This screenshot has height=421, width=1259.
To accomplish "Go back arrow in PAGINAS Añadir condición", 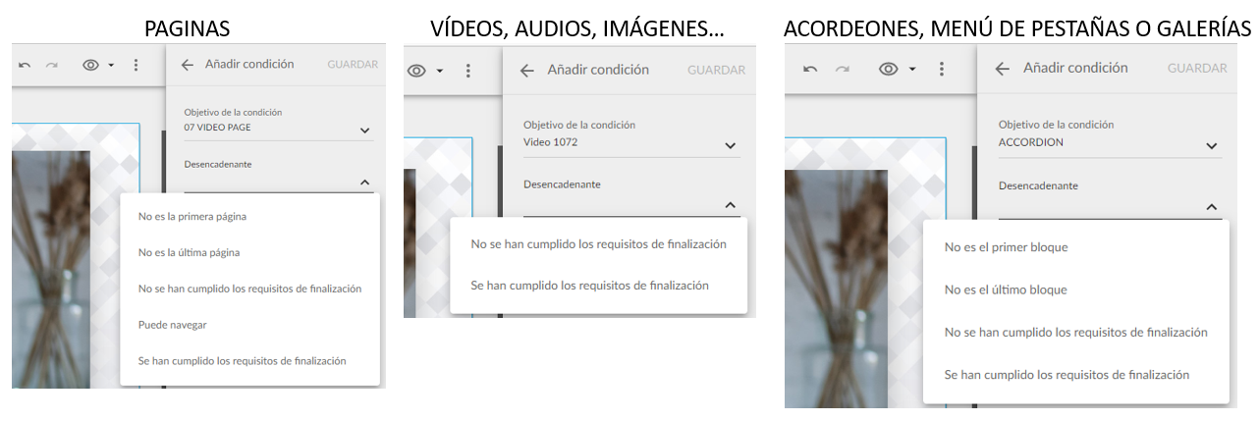I will point(188,65).
